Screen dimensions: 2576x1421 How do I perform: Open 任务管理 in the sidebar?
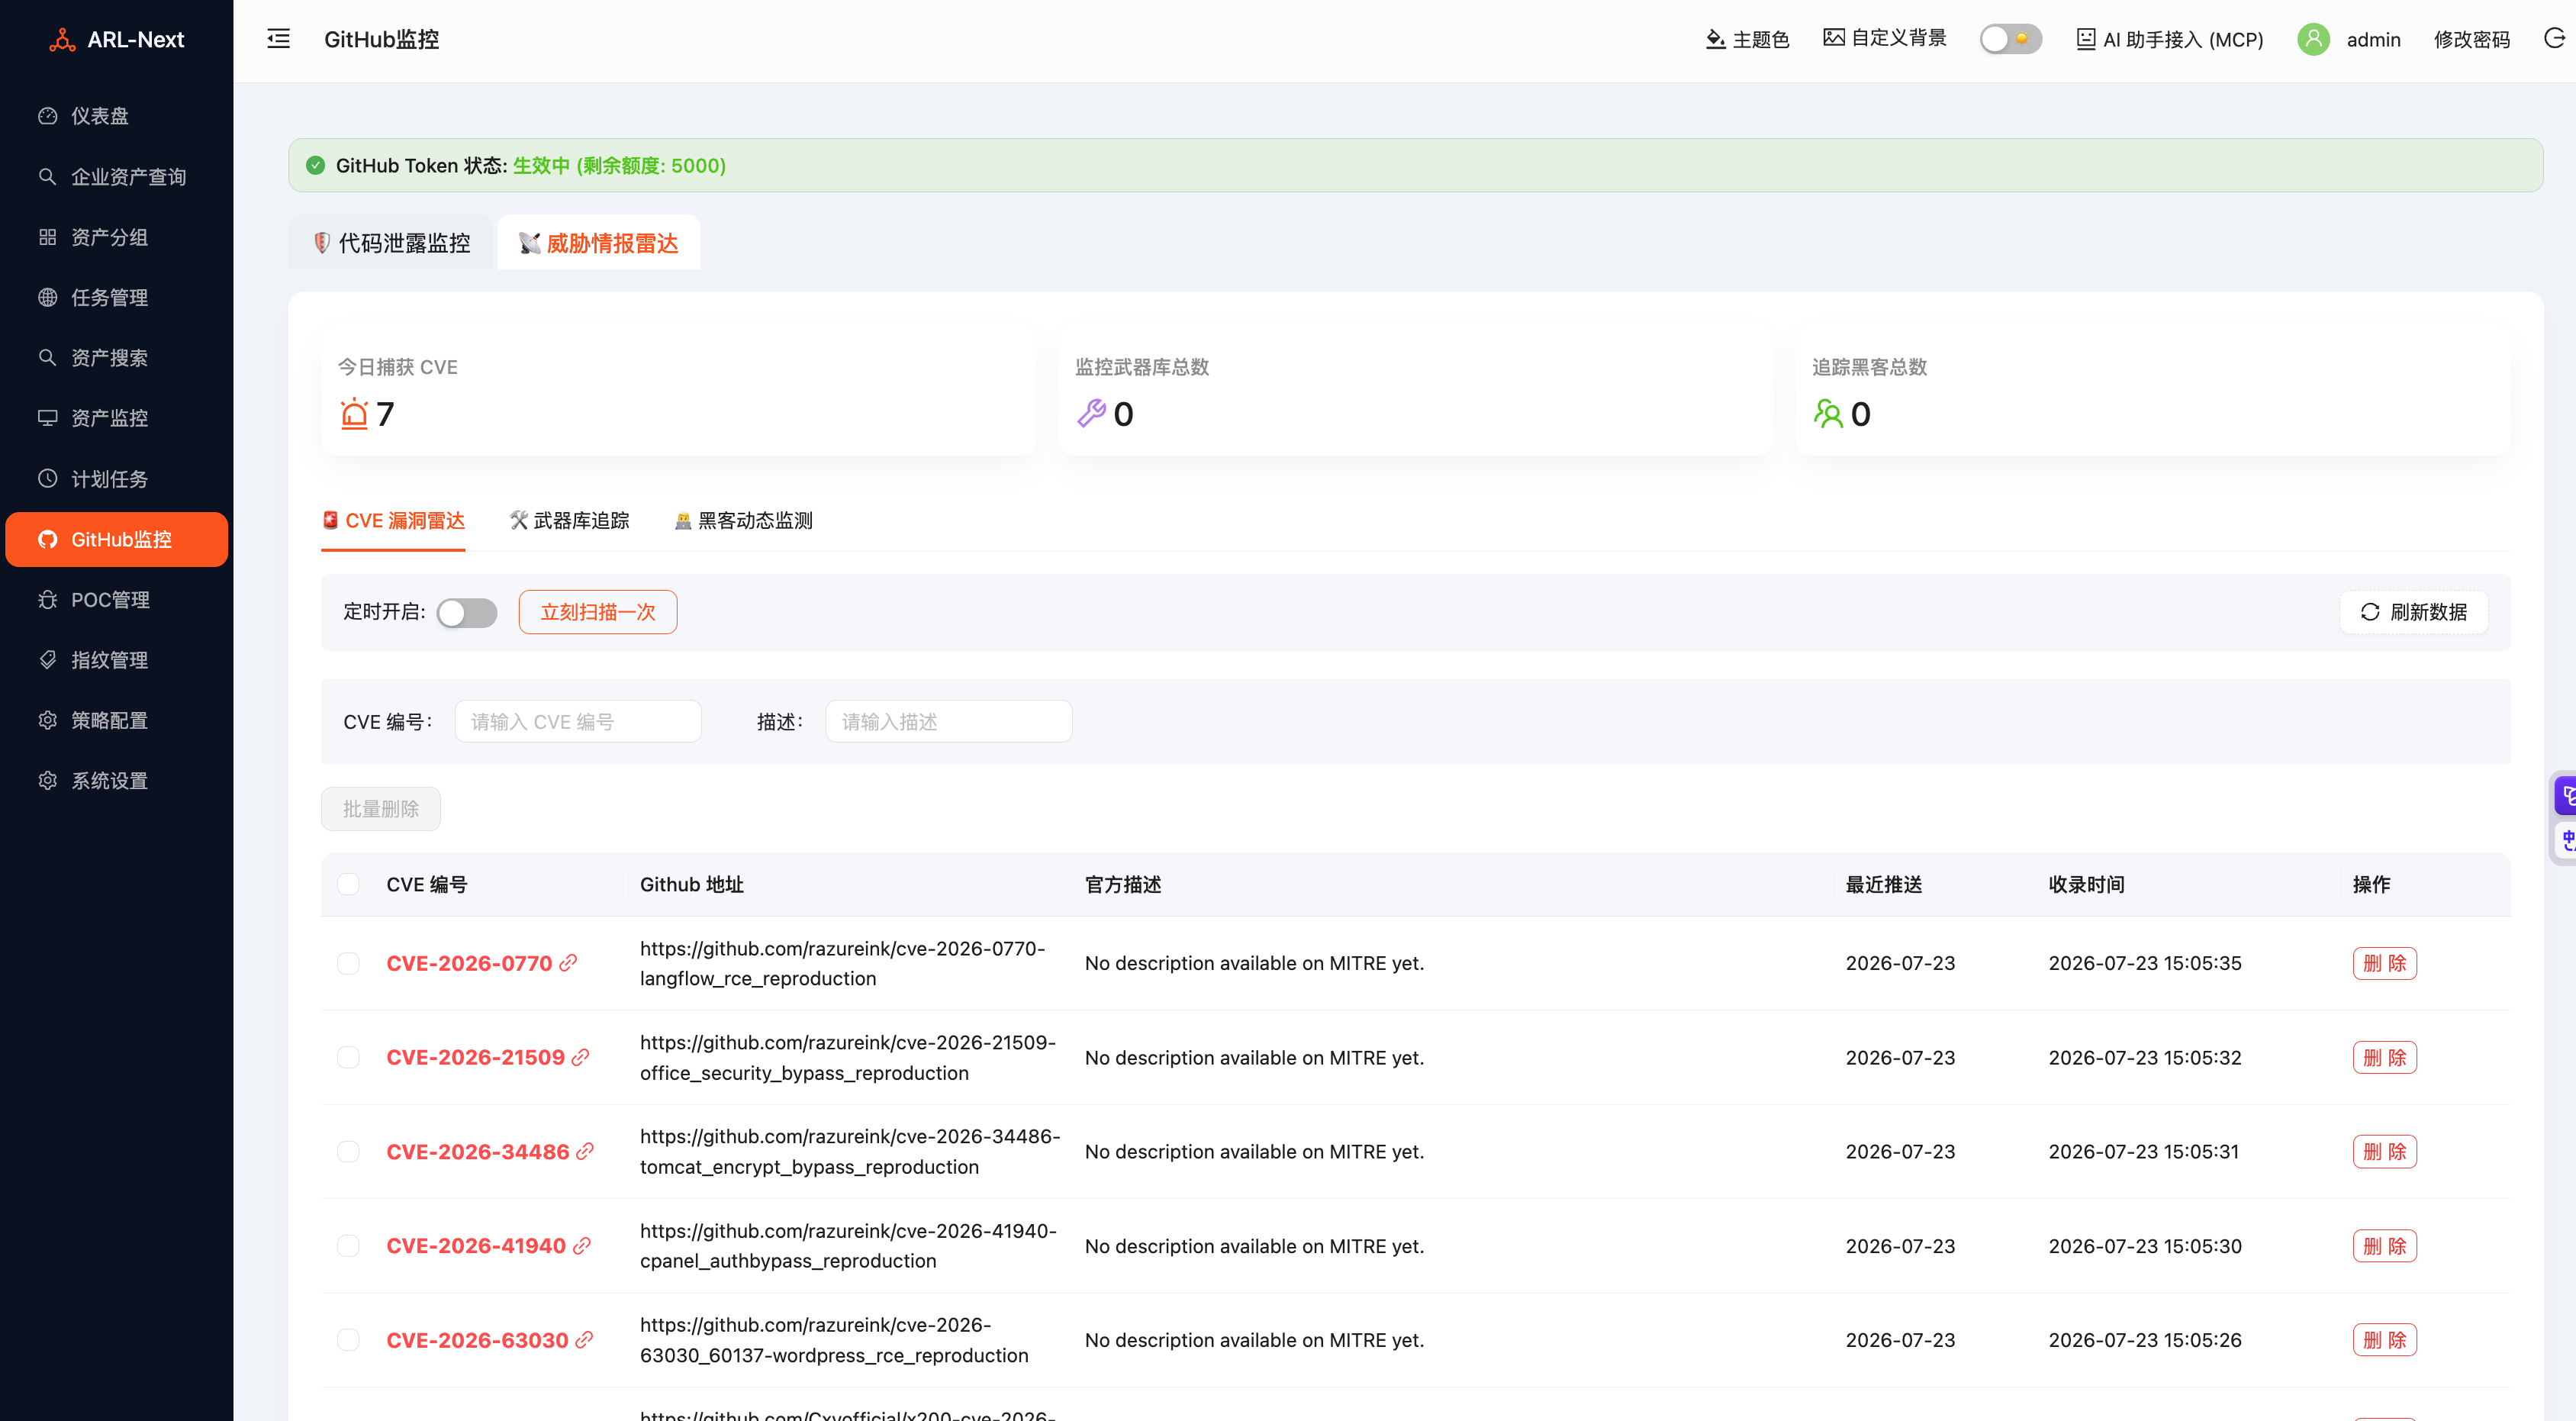(x=117, y=297)
